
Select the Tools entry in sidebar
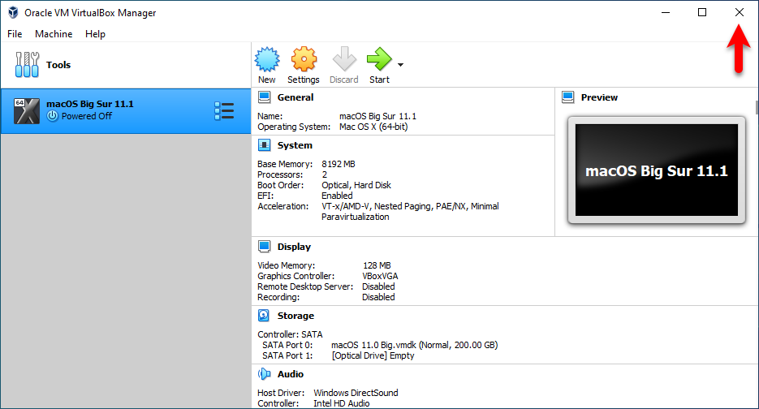click(126, 65)
